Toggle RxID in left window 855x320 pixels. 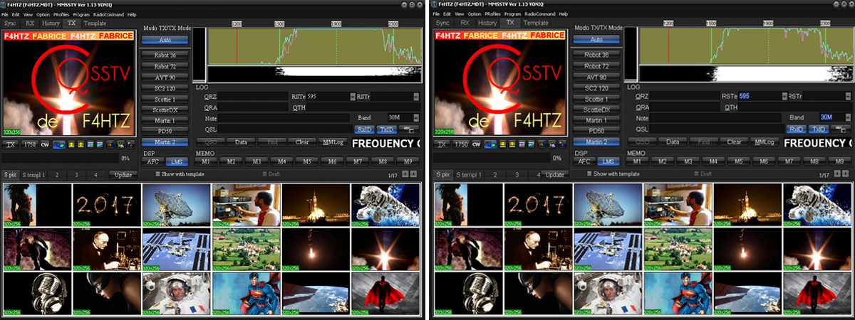pos(364,129)
